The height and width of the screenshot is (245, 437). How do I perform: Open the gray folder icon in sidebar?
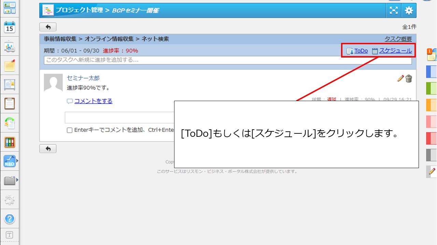point(10,180)
